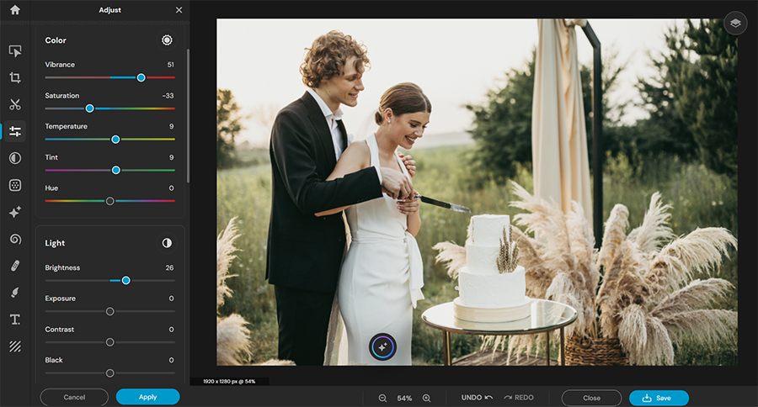Click the Vibrance value 51
The width and height of the screenshot is (758, 407).
(171, 65)
